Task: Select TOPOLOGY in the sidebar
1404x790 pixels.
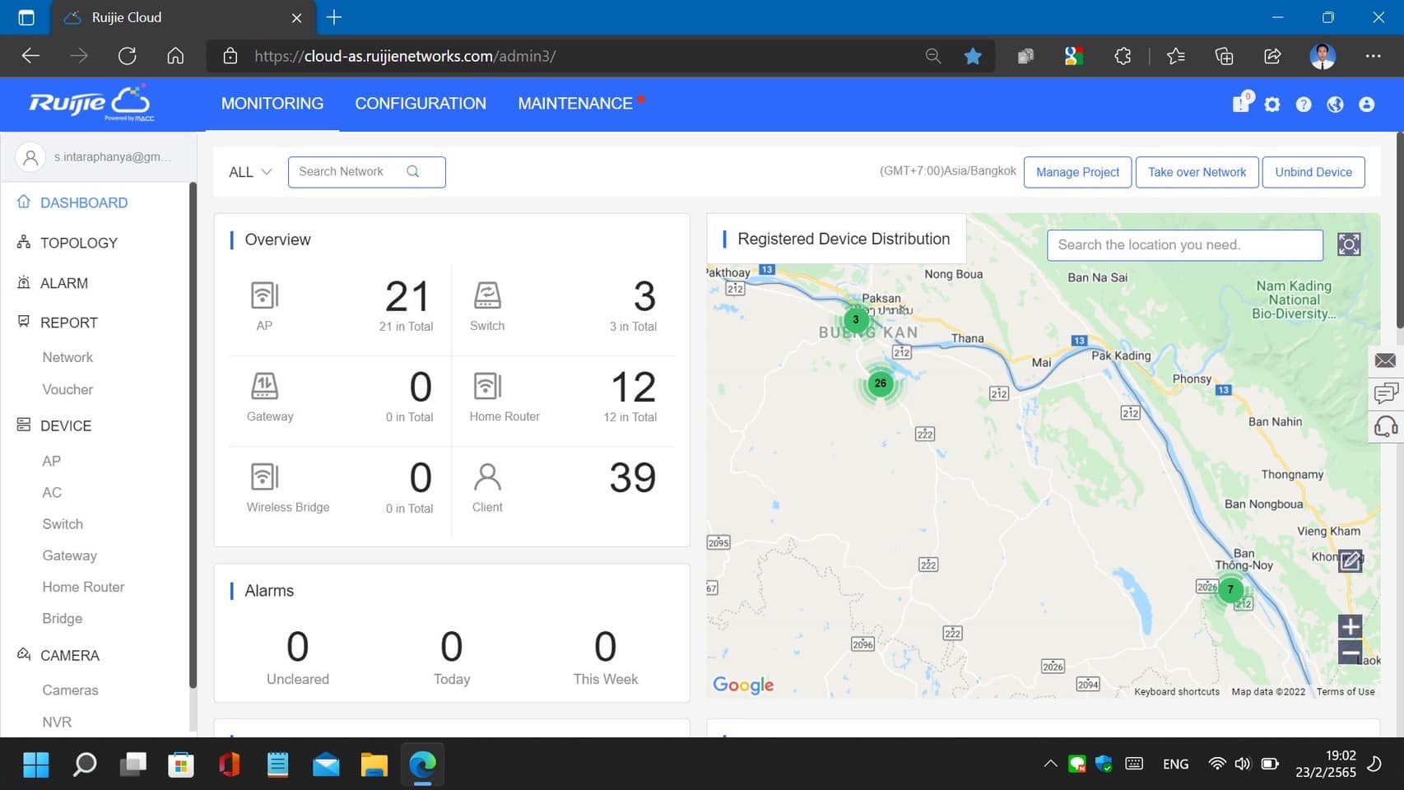Action: [79, 243]
